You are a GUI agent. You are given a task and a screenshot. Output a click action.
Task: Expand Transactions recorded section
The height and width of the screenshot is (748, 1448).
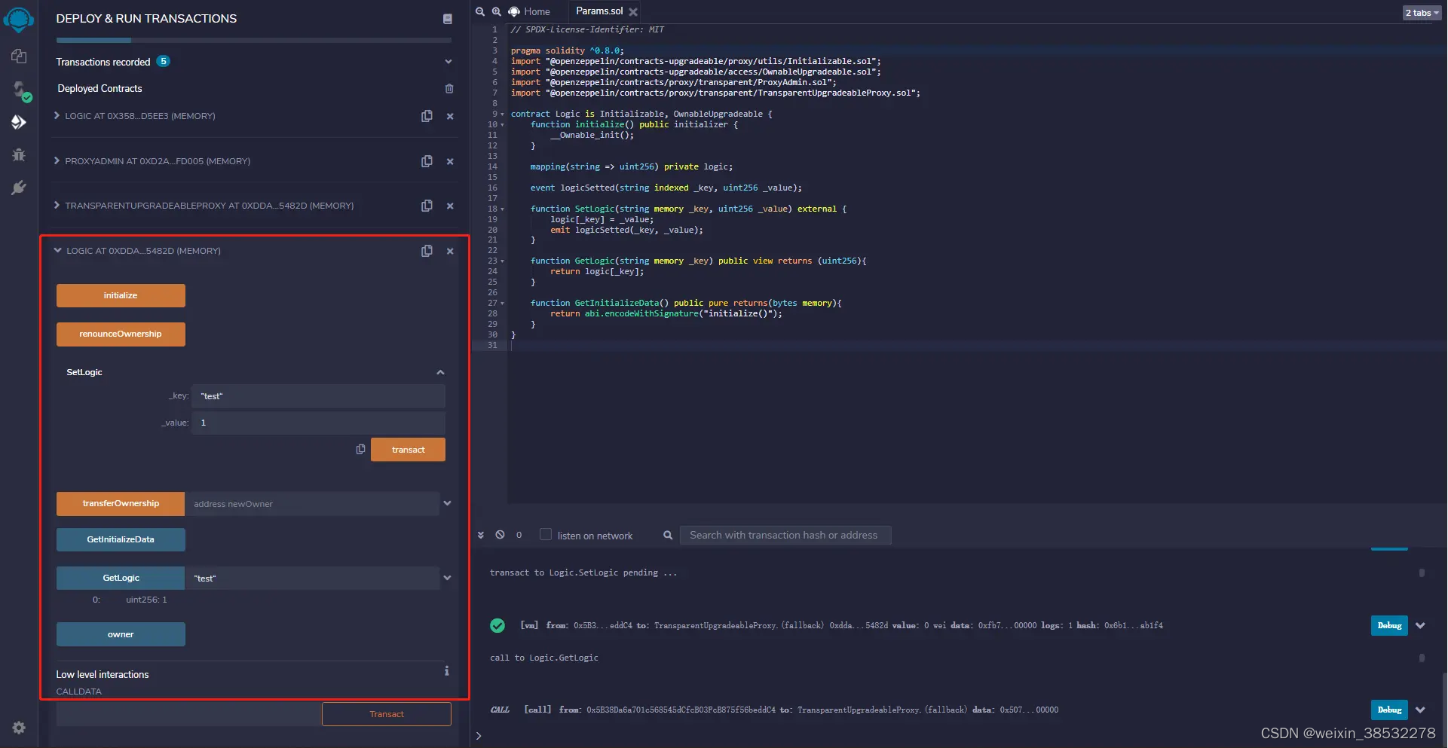point(448,62)
